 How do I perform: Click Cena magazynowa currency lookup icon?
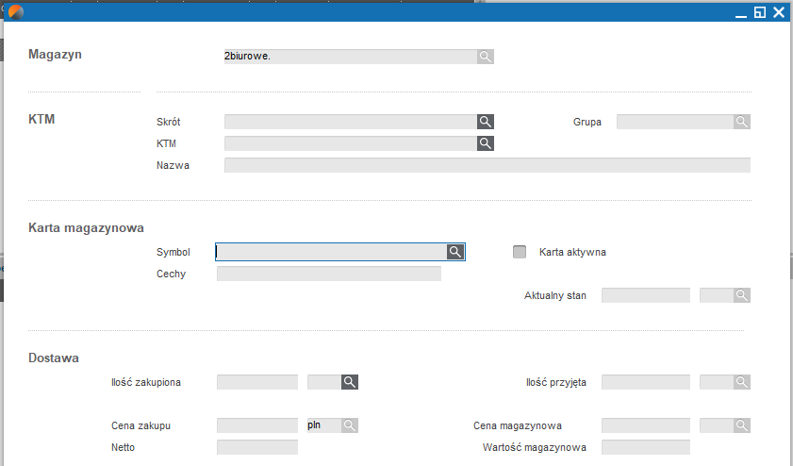click(742, 425)
